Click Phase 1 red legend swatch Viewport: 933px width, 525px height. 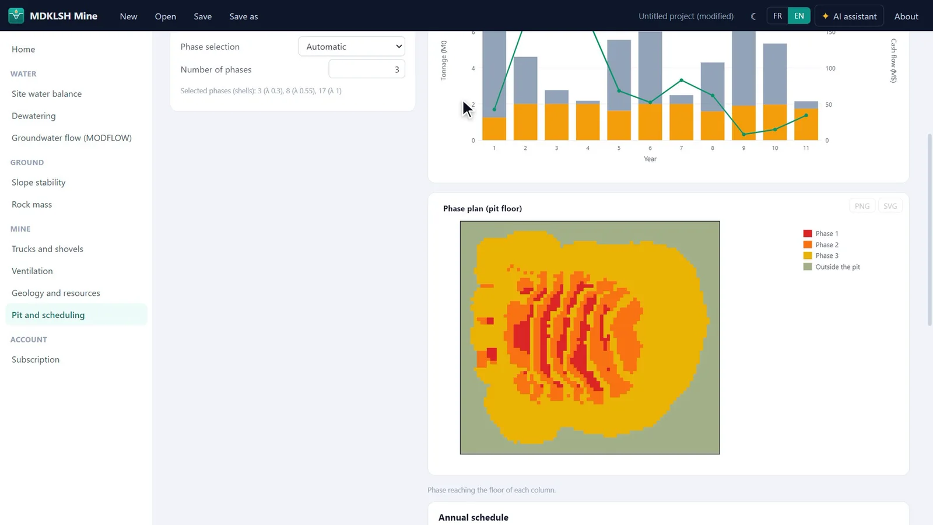pyautogui.click(x=808, y=233)
